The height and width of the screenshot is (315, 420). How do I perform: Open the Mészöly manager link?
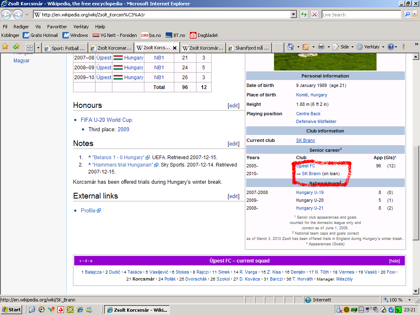344,279
